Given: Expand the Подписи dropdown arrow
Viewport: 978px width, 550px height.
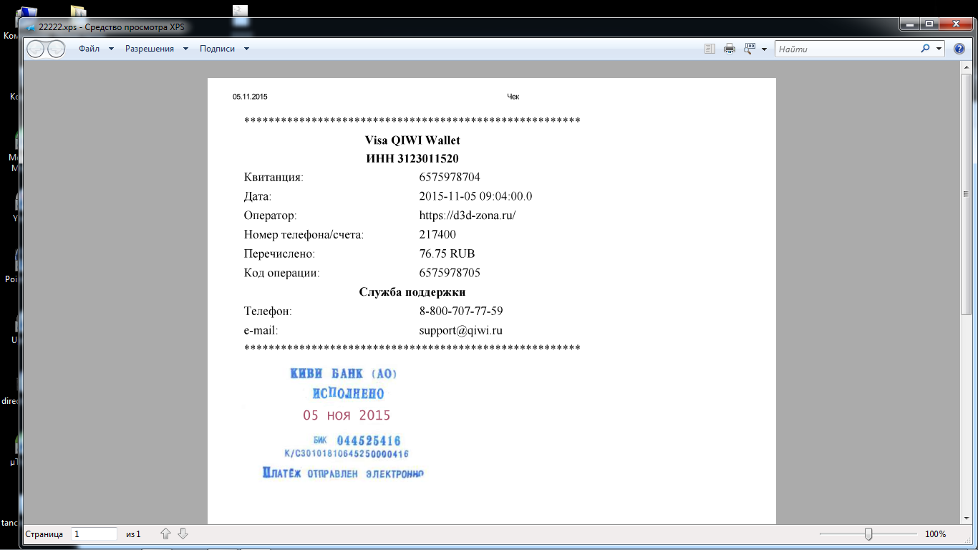Looking at the screenshot, I should (246, 49).
